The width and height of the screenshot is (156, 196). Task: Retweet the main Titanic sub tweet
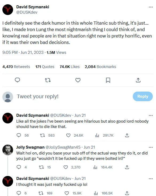[48, 80]
